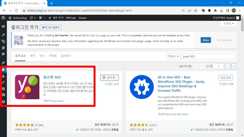Switch to the 즐겨찾기 tab
This screenshot has height=137, width=244.
66,56
